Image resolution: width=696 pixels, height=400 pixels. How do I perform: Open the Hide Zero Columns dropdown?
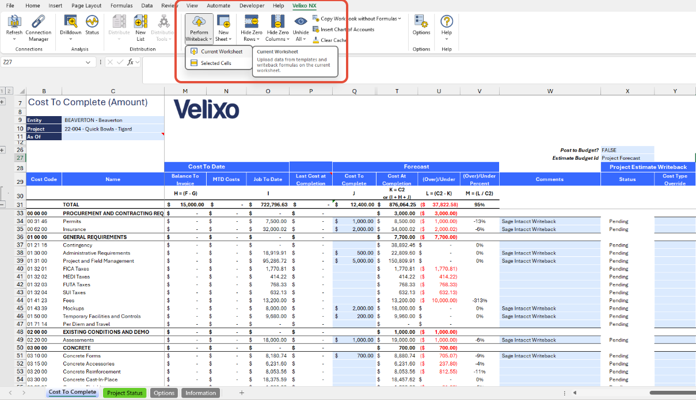288,40
